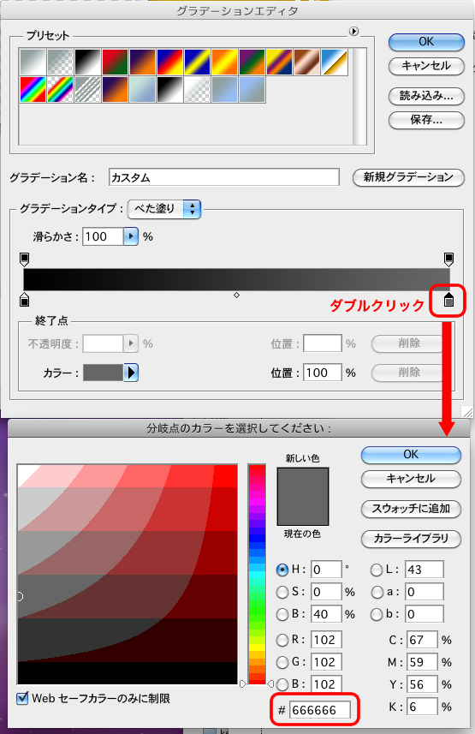
Task: Click the right gray color stop
Action: [448, 299]
